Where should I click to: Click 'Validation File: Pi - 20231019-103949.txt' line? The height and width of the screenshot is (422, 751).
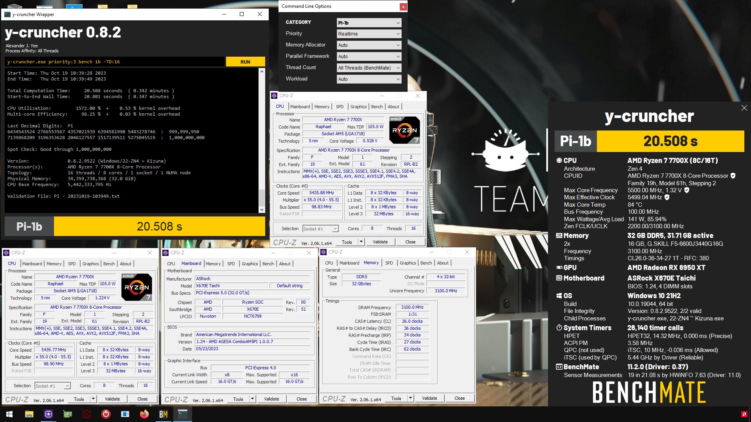(63, 196)
